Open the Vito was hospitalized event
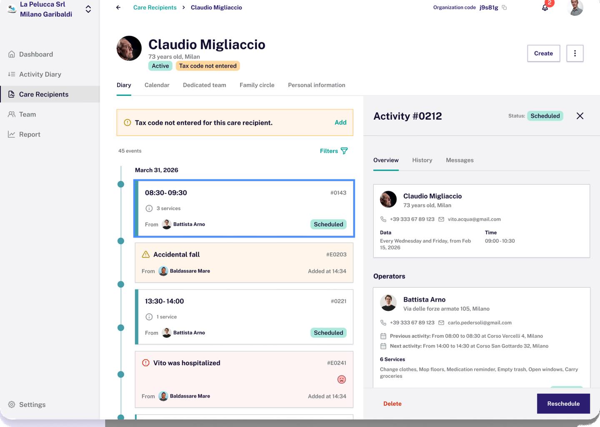Image resolution: width=600 pixels, height=427 pixels. pos(244,379)
